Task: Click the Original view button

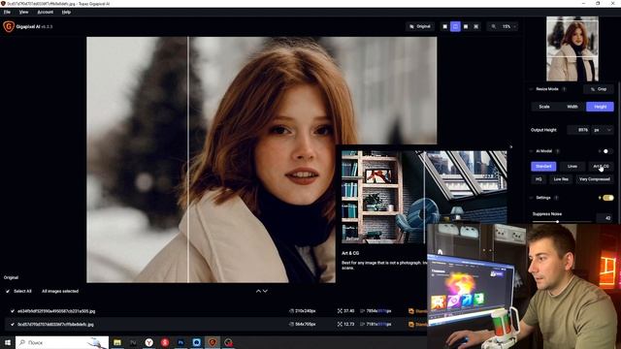Action: 420,26
